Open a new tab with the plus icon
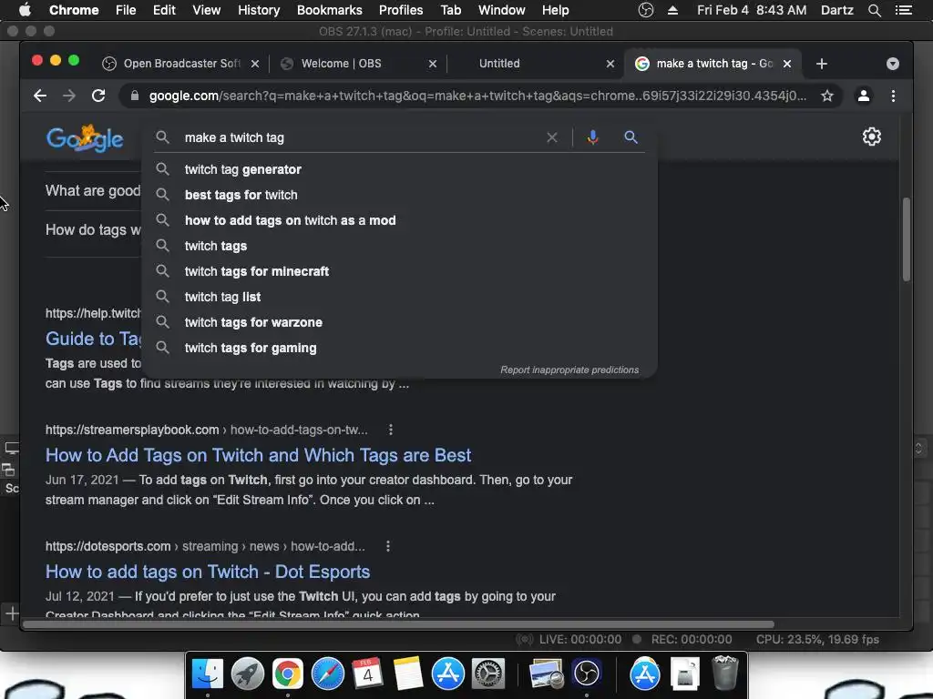Screen dimensions: 933x699 [x=822, y=64]
